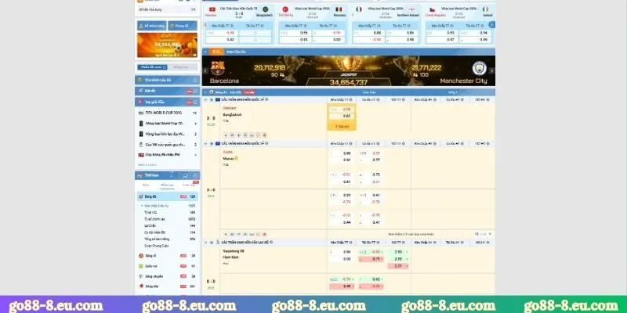
Task: Click the Bangladesh team name in the match list
Action: pyautogui.click(x=232, y=114)
